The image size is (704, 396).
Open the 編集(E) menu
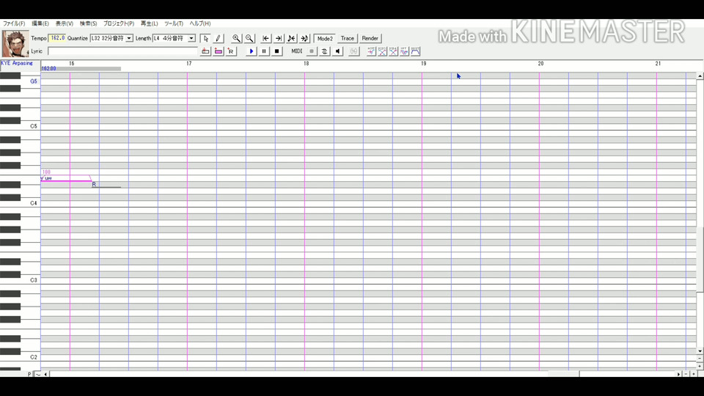[x=40, y=23]
